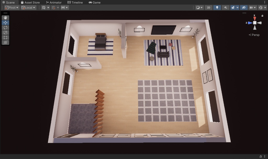Click the padlock near the scene gizmo
Screen dimensions: 268x159
262,16
